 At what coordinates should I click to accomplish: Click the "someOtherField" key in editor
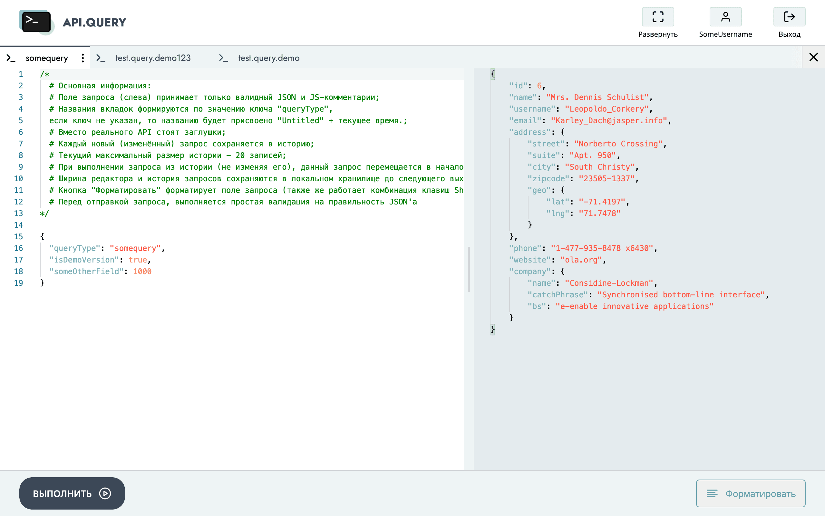click(x=86, y=271)
